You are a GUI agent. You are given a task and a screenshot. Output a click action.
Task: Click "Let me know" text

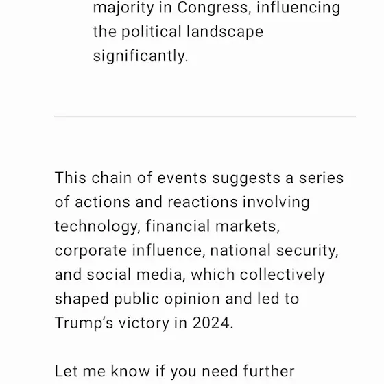tap(103, 371)
